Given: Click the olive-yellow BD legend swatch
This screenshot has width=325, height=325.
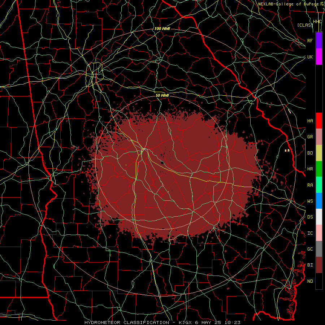Looking at the screenshot, I should click(319, 153).
